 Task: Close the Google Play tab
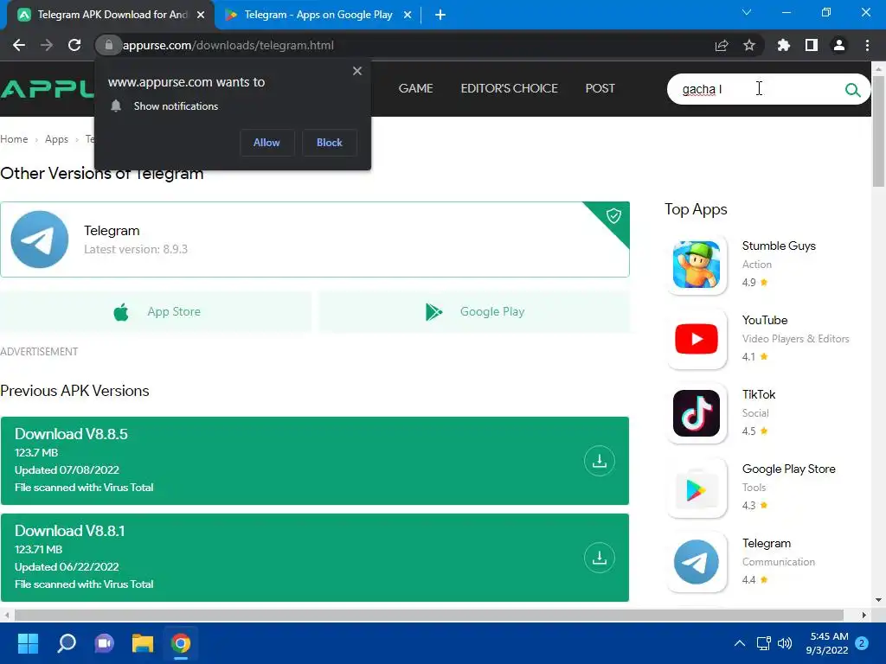[x=408, y=15]
